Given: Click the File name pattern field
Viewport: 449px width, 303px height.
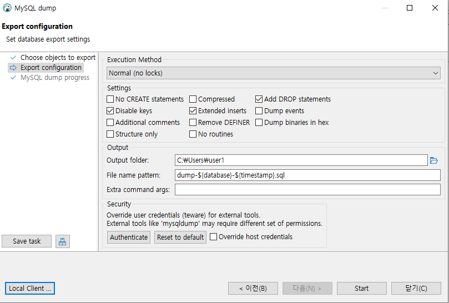Looking at the screenshot, I should coord(307,175).
